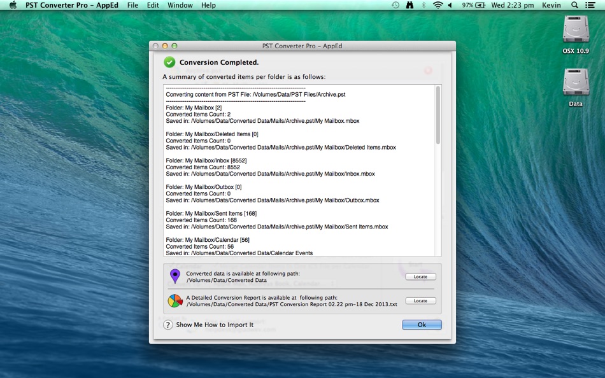Click the Ok button
This screenshot has height=378, width=605.
click(422, 325)
